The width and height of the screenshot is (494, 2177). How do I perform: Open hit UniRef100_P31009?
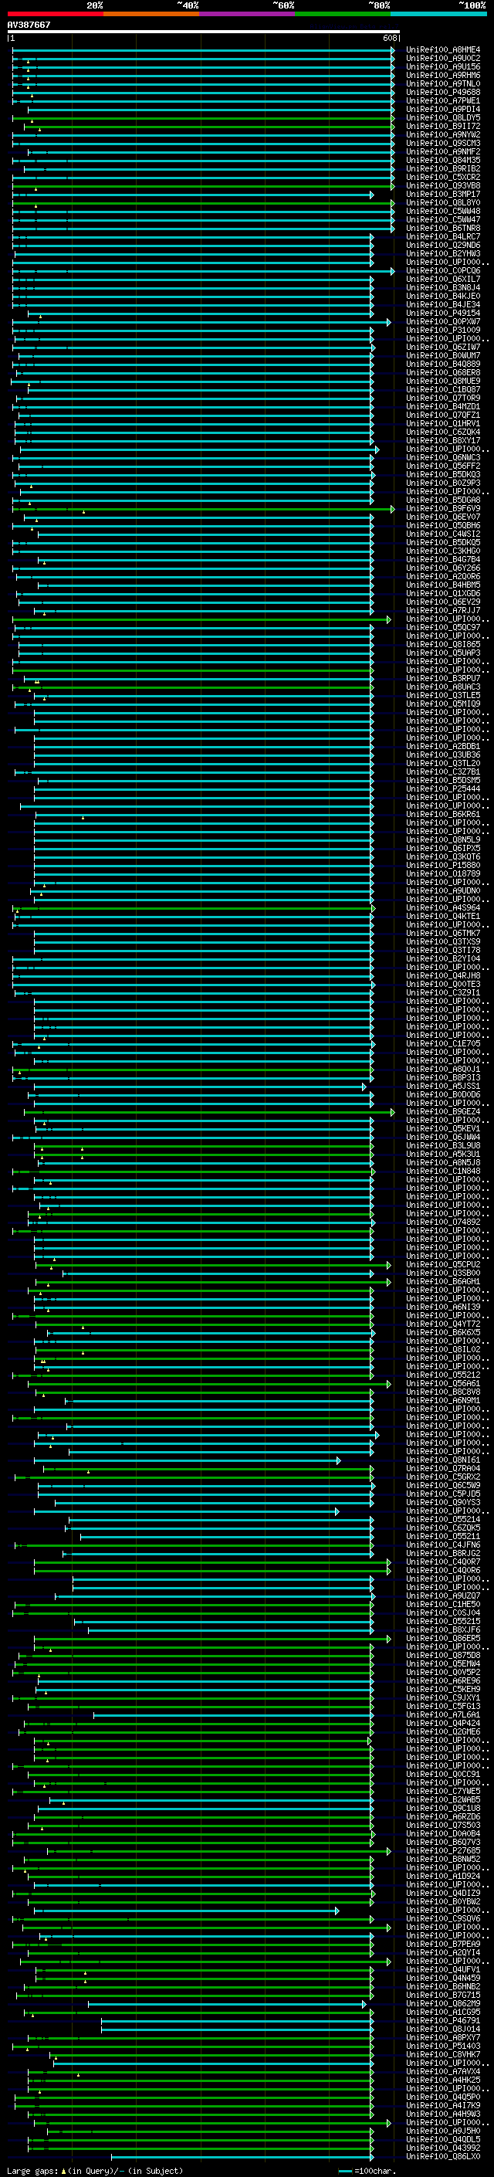(443, 331)
